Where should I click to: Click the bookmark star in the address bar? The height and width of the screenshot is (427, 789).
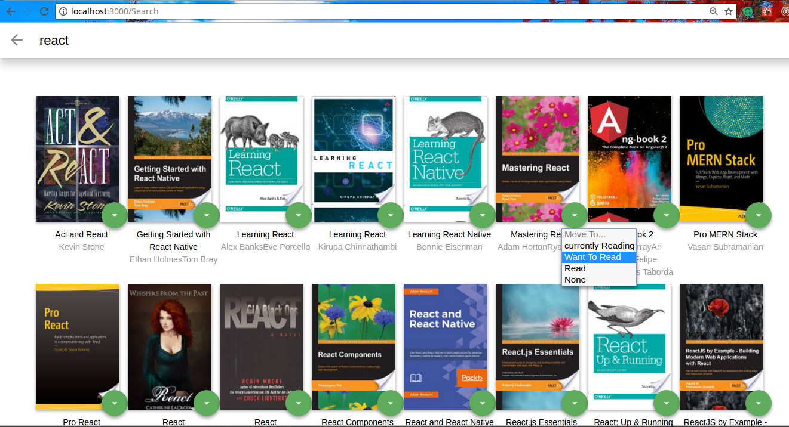729,11
